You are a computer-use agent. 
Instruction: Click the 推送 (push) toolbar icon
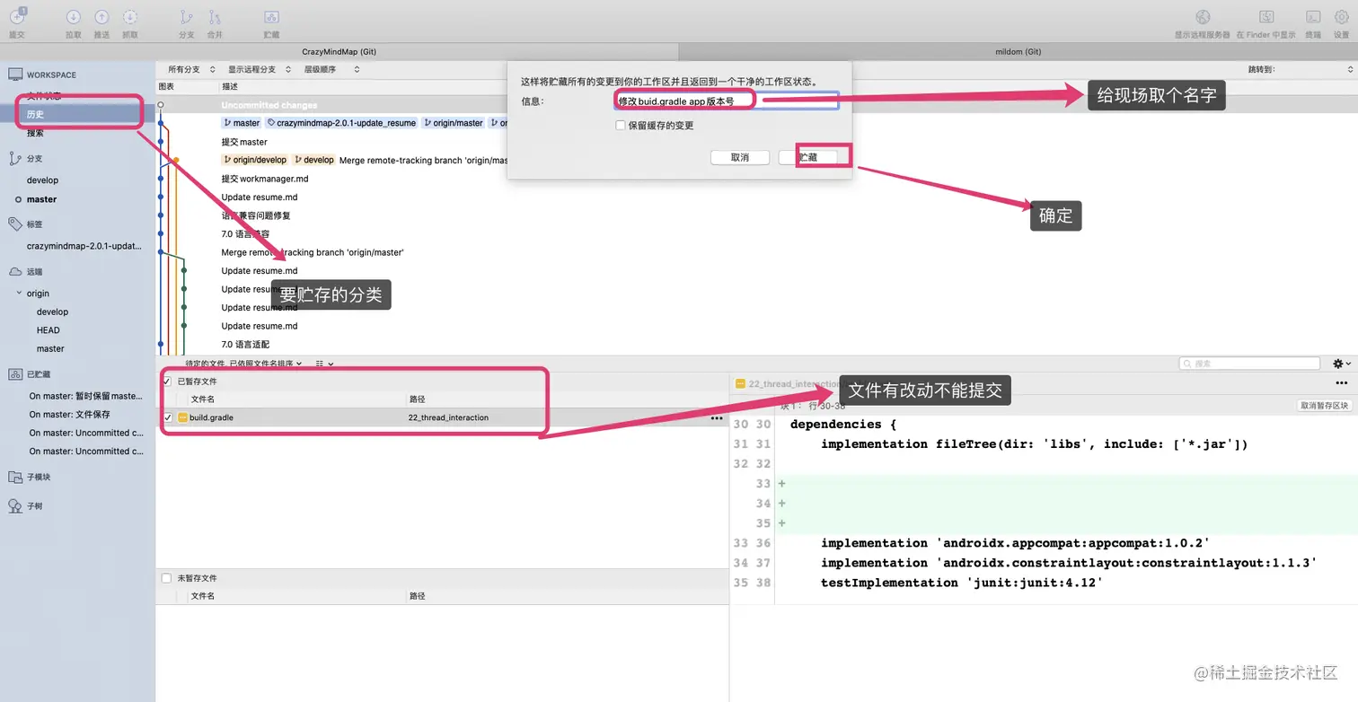click(101, 17)
